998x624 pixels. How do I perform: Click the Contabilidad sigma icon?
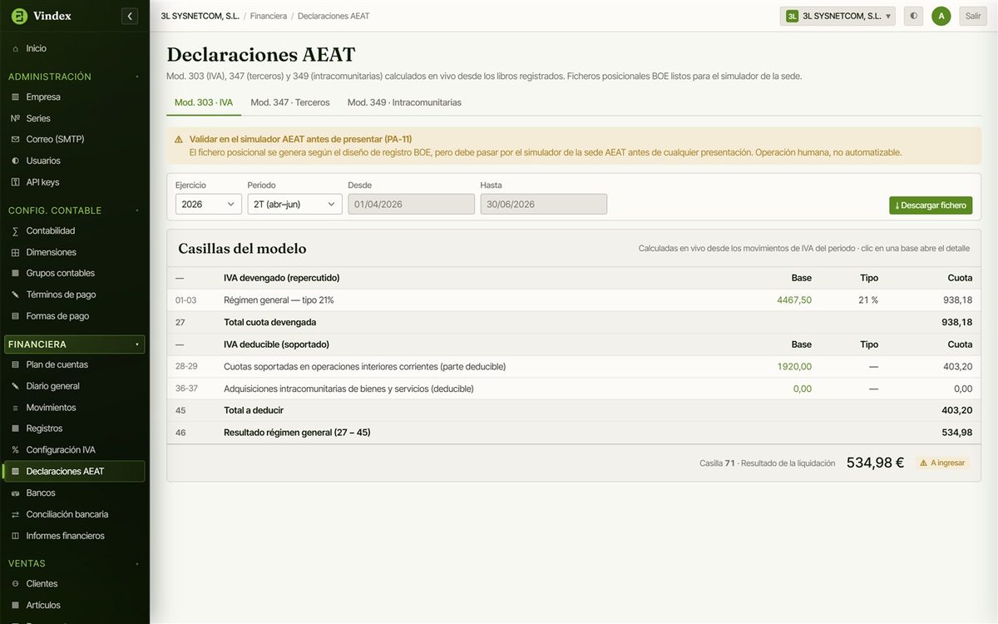click(15, 231)
